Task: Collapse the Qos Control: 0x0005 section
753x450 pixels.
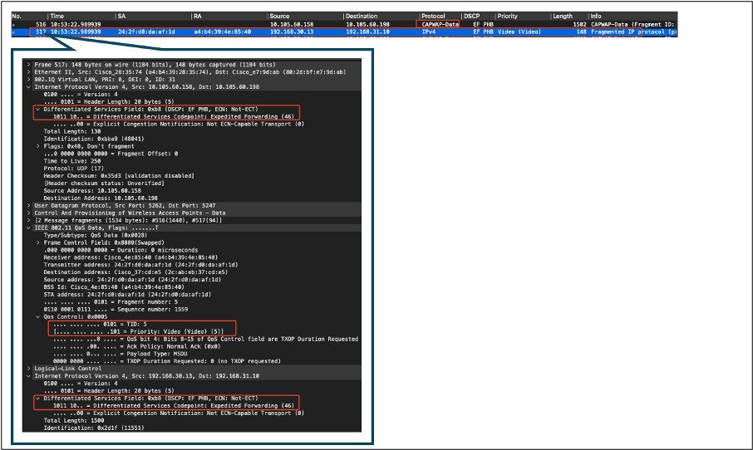Action: coord(38,316)
